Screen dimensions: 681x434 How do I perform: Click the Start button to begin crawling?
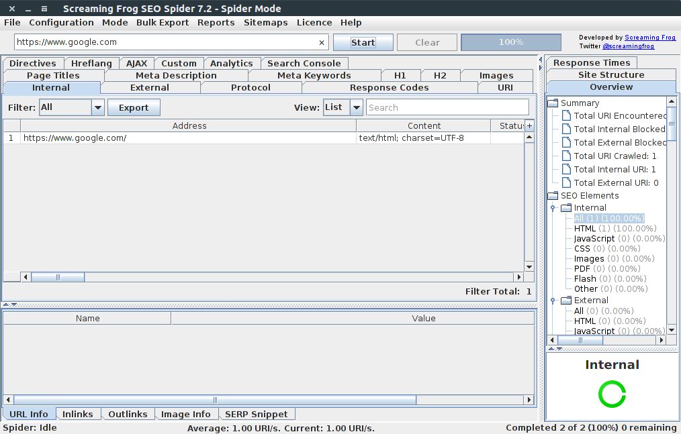363,42
